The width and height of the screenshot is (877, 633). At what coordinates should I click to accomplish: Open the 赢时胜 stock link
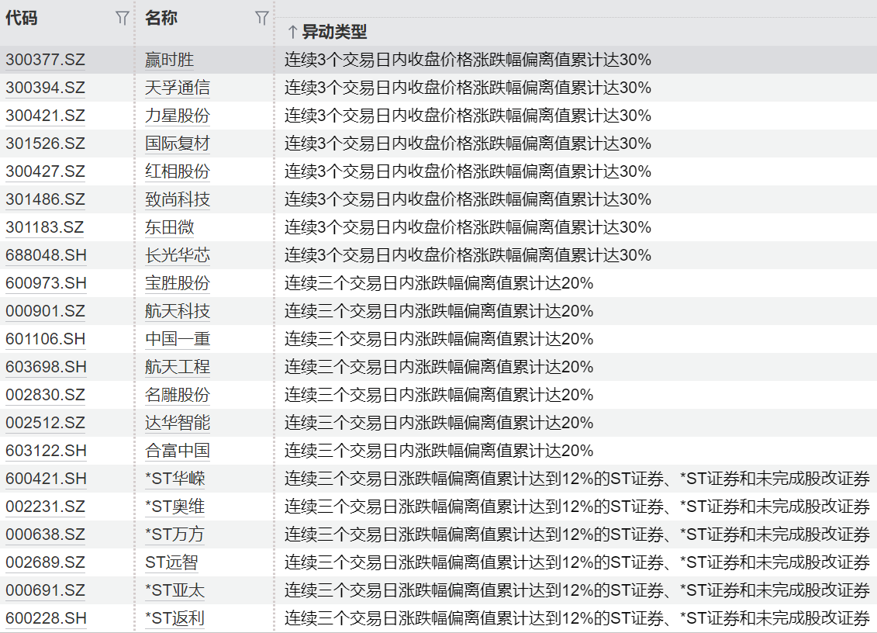(169, 60)
